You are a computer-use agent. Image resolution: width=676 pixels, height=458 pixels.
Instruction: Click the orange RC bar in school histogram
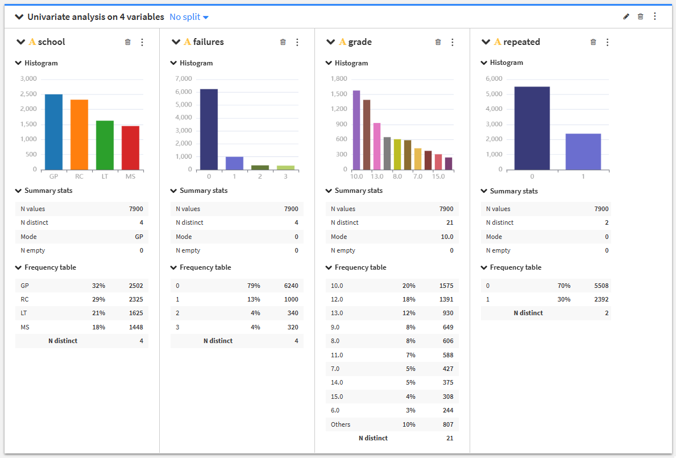[x=80, y=135]
